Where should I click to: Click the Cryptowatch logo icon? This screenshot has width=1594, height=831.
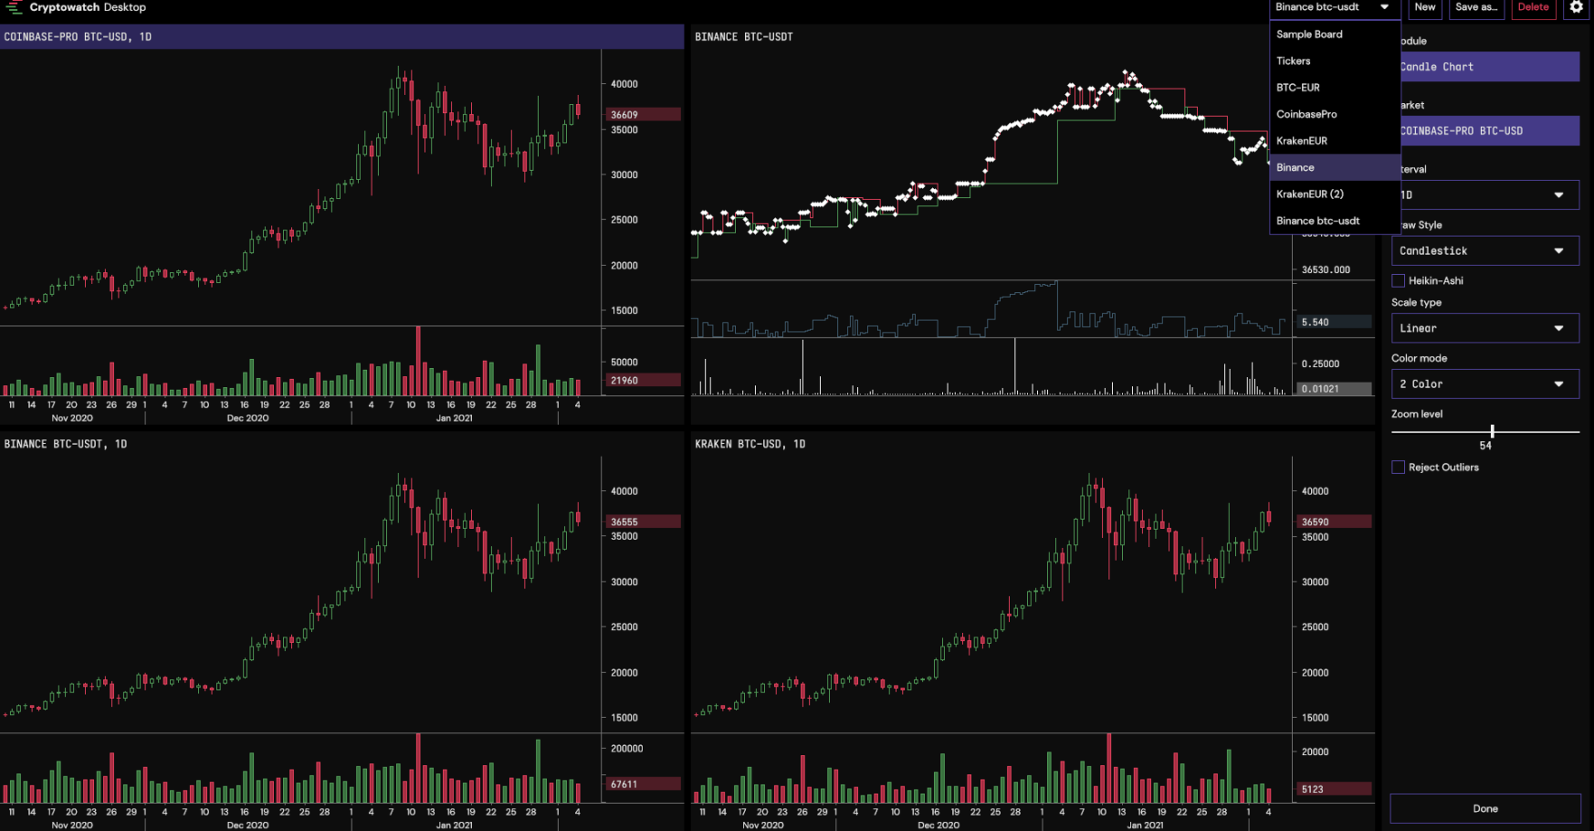[13, 7]
